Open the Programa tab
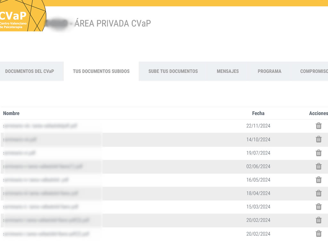The height and width of the screenshot is (246, 328). 269,71
